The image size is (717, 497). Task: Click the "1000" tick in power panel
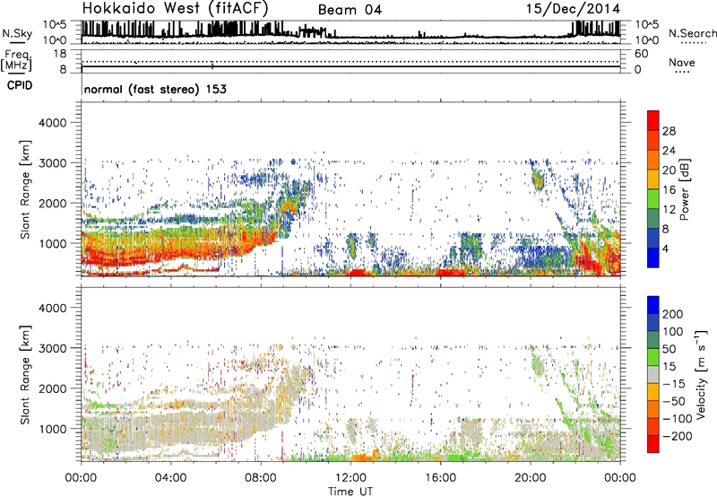[53, 243]
